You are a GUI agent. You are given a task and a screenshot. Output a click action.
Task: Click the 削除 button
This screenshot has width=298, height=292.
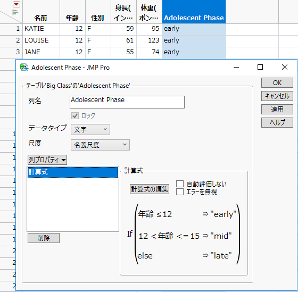pos(44,238)
